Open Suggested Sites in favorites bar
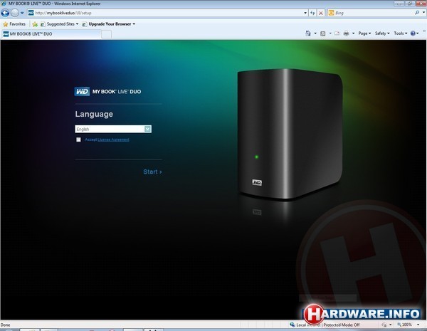This screenshot has height=331, width=427. click(x=59, y=24)
